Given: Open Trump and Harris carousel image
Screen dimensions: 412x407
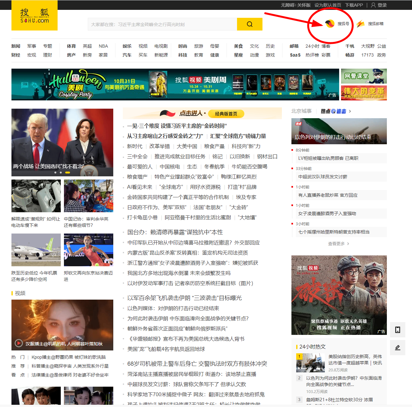Looking at the screenshot, I should pyautogui.click(x=62, y=142).
